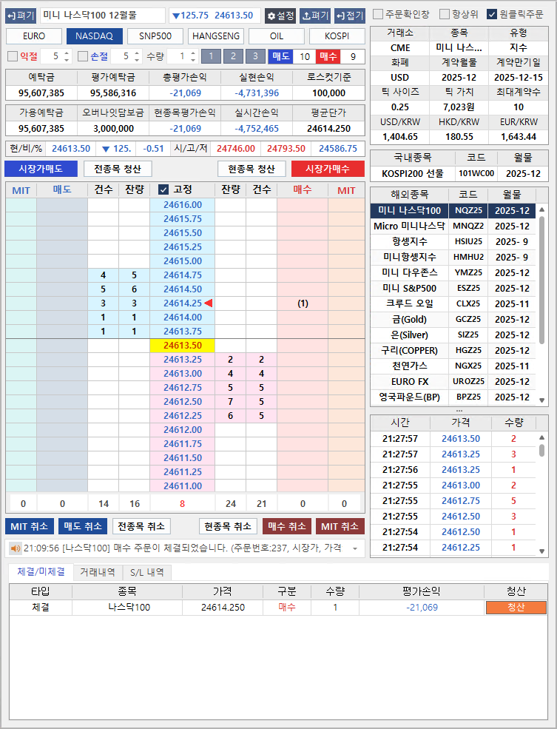Increase the 수량 quantity with up arrow

tap(194, 53)
